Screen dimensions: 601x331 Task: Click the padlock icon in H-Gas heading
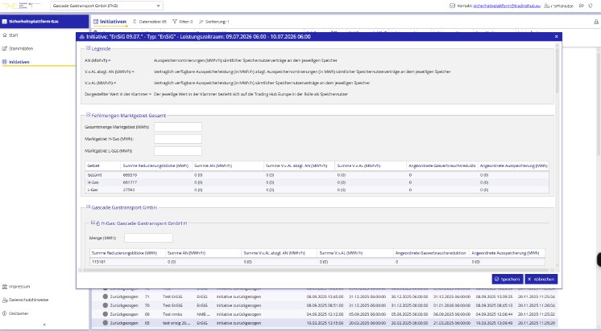tap(98, 223)
